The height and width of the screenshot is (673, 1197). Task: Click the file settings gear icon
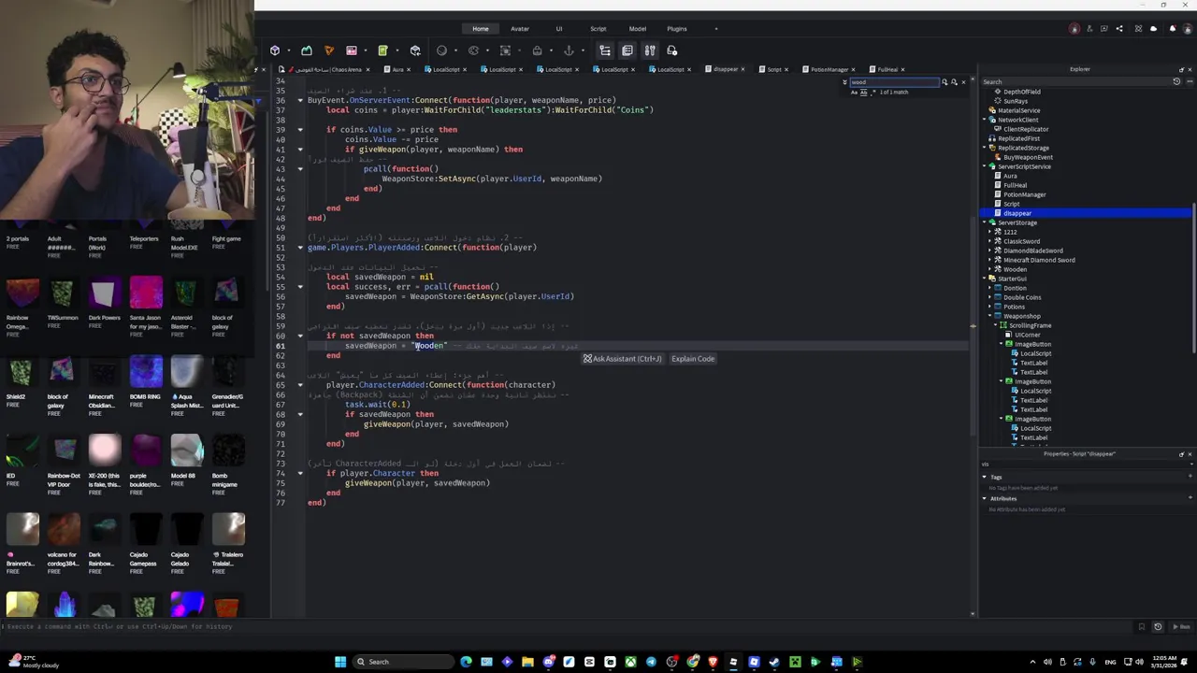(672, 50)
